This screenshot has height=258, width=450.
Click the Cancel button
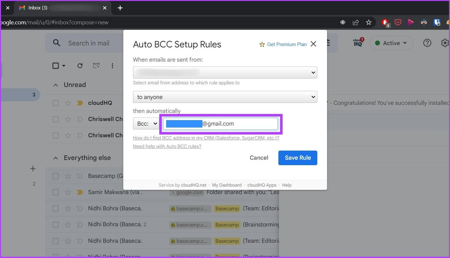click(259, 158)
